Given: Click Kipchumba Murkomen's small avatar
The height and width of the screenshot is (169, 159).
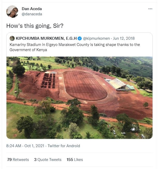Looking at the screenshot, I should point(12,38).
